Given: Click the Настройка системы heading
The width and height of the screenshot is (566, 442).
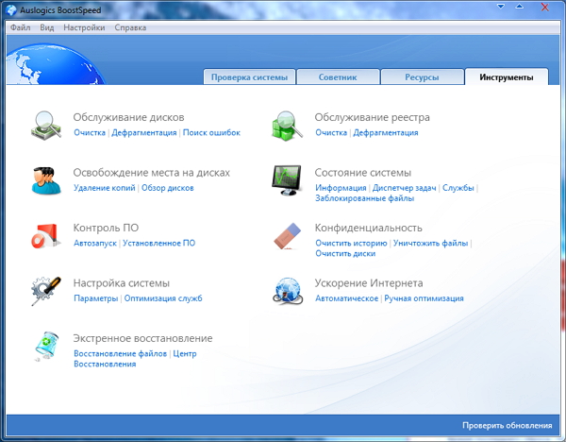Looking at the screenshot, I should click(x=122, y=283).
